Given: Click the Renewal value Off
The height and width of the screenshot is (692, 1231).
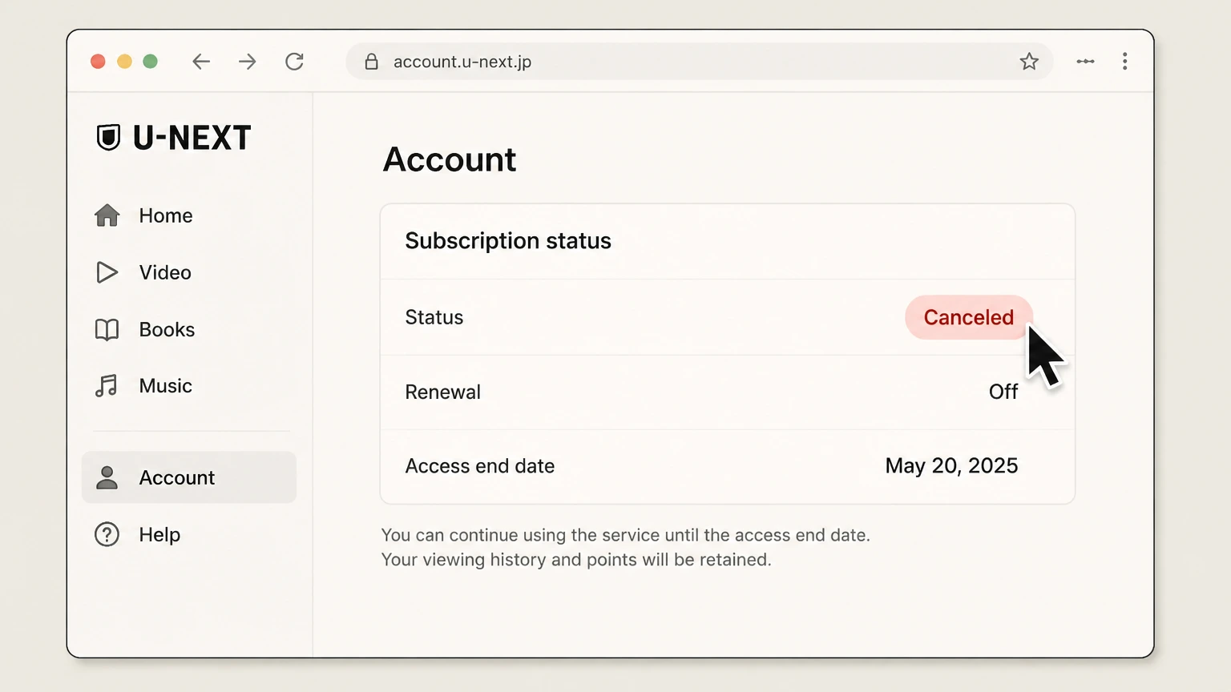Looking at the screenshot, I should point(1003,392).
